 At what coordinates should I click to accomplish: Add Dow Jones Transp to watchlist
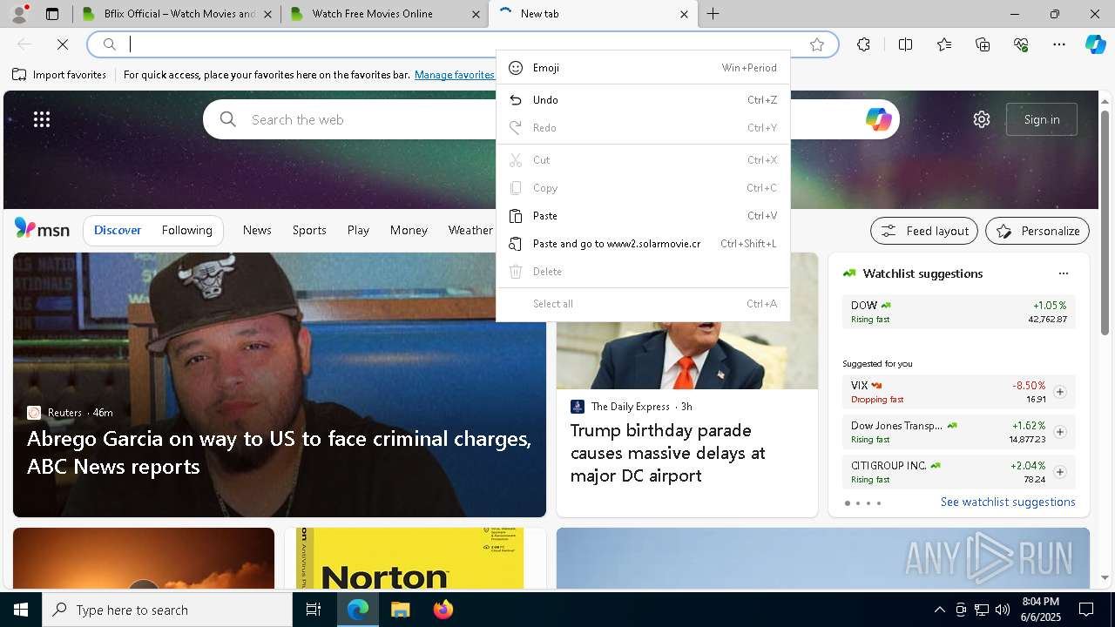coord(1059,432)
